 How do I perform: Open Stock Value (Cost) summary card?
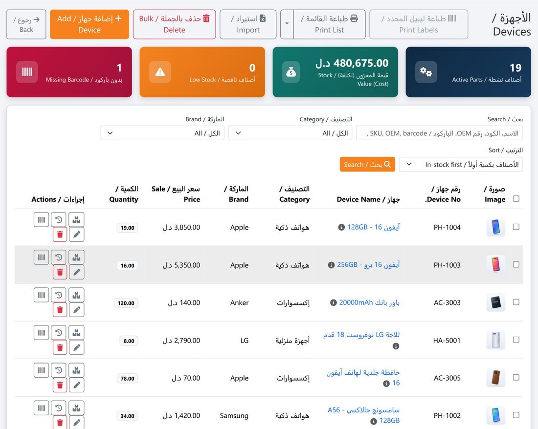pyautogui.click(x=335, y=72)
